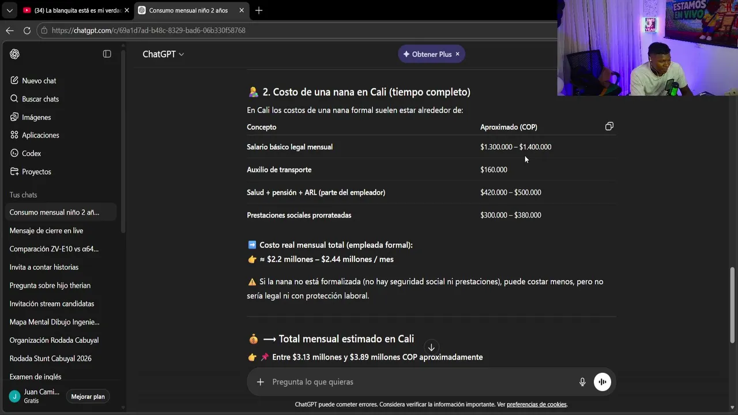The width and height of the screenshot is (738, 415).
Task: Open the preferencias de cookies link
Action: point(536,405)
